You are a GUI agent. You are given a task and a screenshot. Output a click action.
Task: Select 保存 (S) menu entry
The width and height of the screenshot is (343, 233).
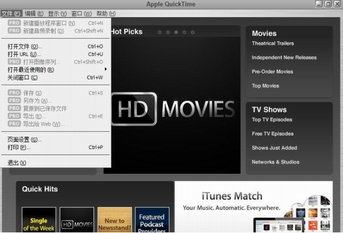point(55,93)
